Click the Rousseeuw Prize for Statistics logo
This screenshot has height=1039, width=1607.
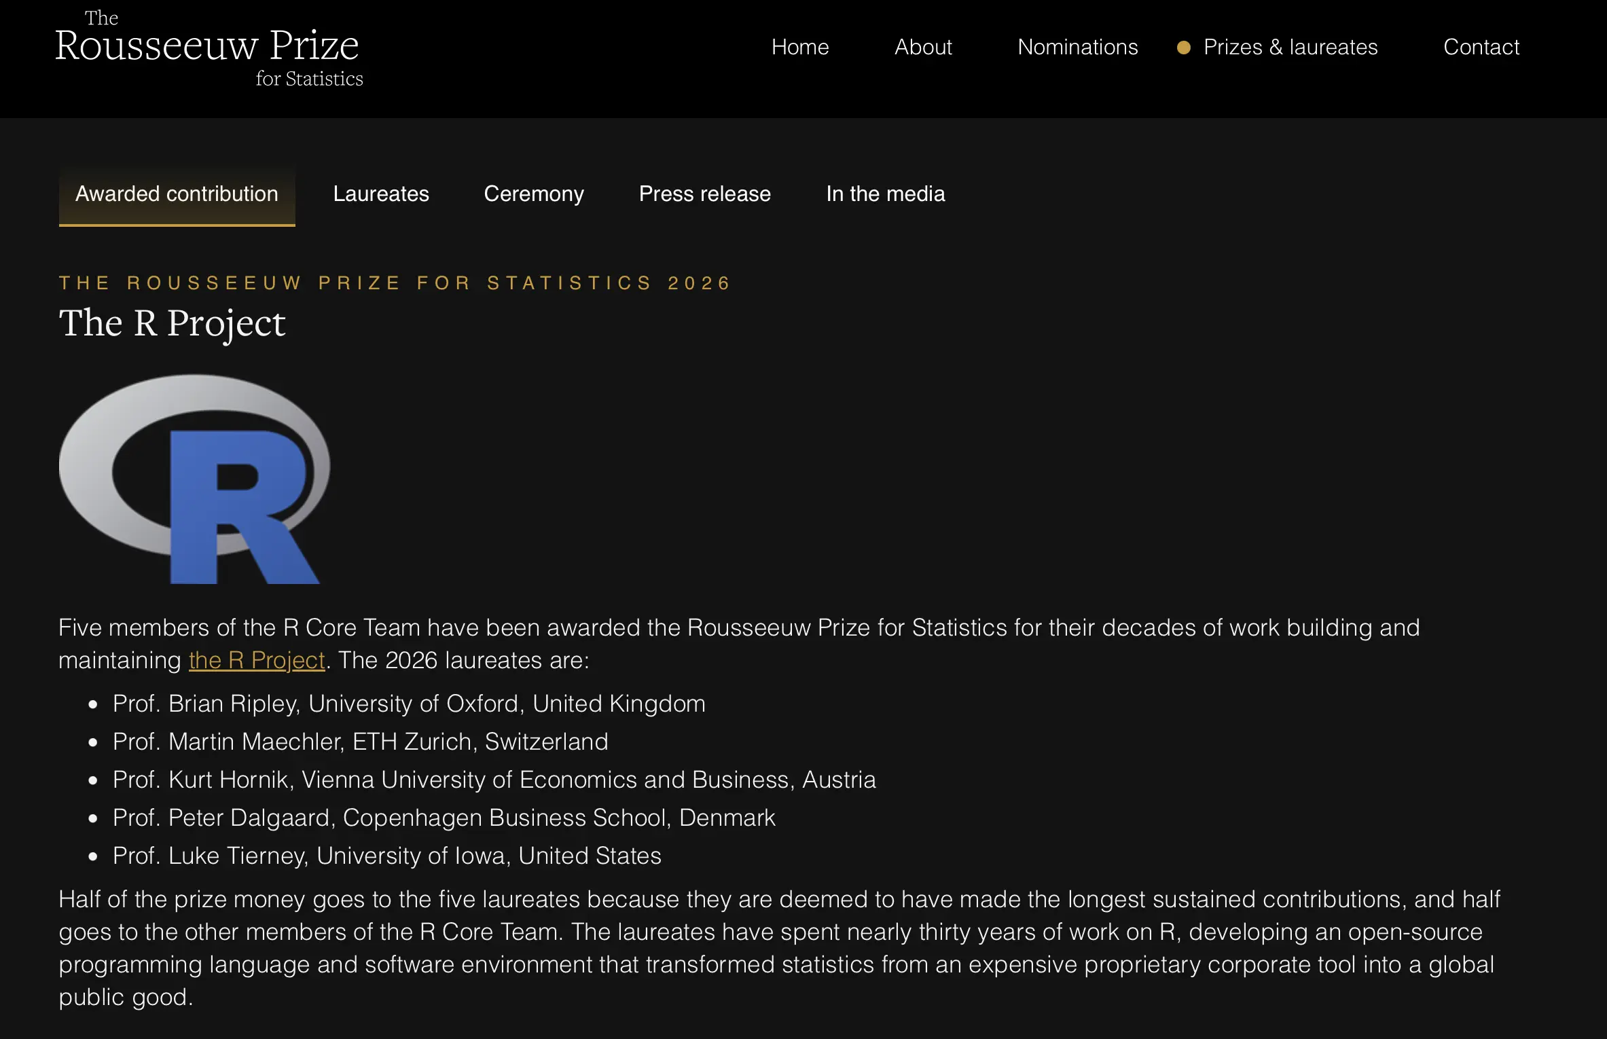209,49
